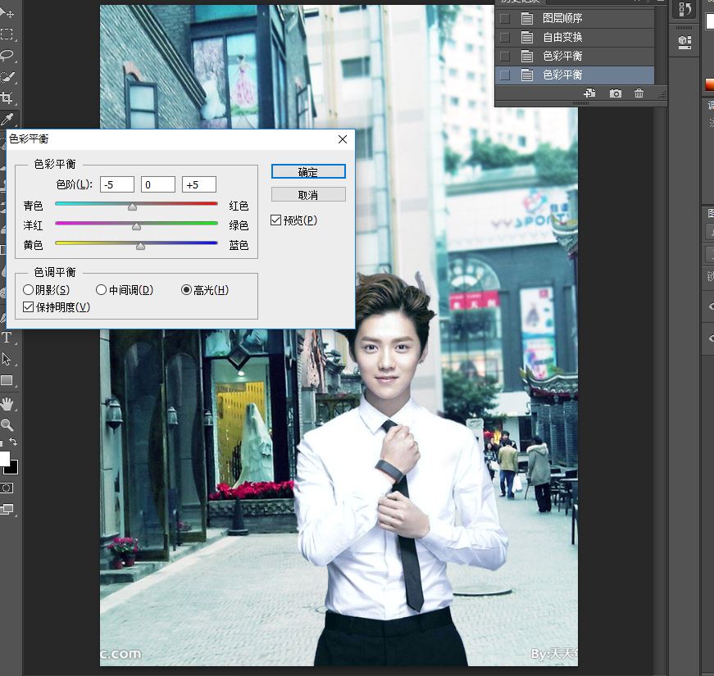Image resolution: width=714 pixels, height=676 pixels.
Task: Click the cyan-red slider handle
Action: pos(132,206)
